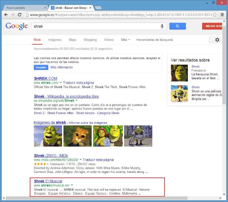Expand the arrow next to the imdb.com URL

(x=81, y=160)
